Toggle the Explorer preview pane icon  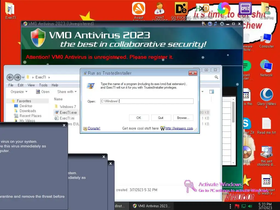(x=212, y=92)
